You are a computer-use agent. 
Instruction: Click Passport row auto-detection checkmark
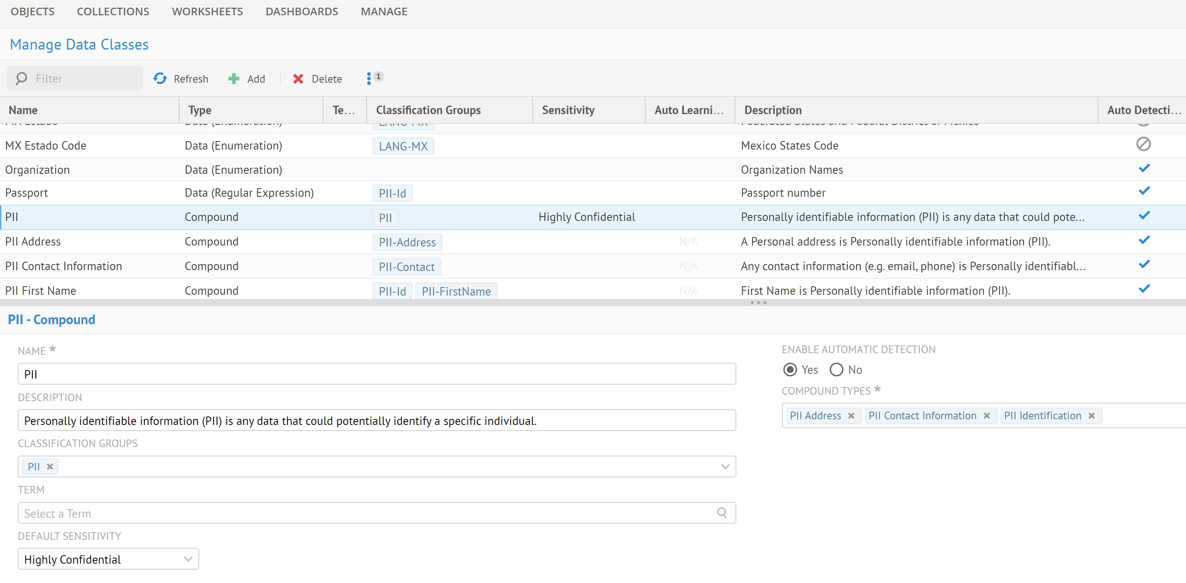pyautogui.click(x=1144, y=191)
